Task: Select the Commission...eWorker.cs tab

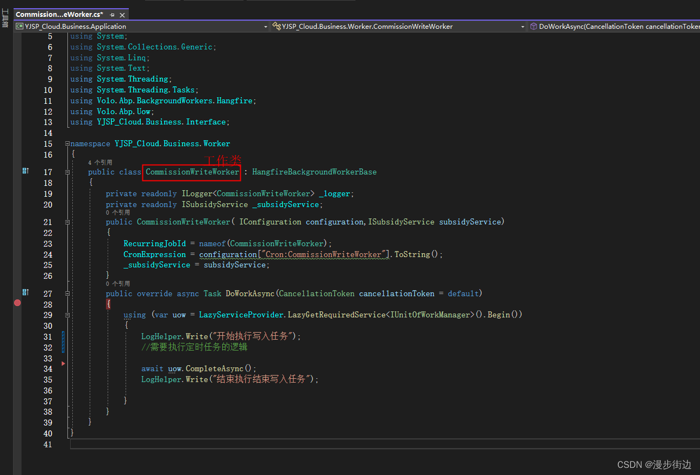Action: (60, 15)
